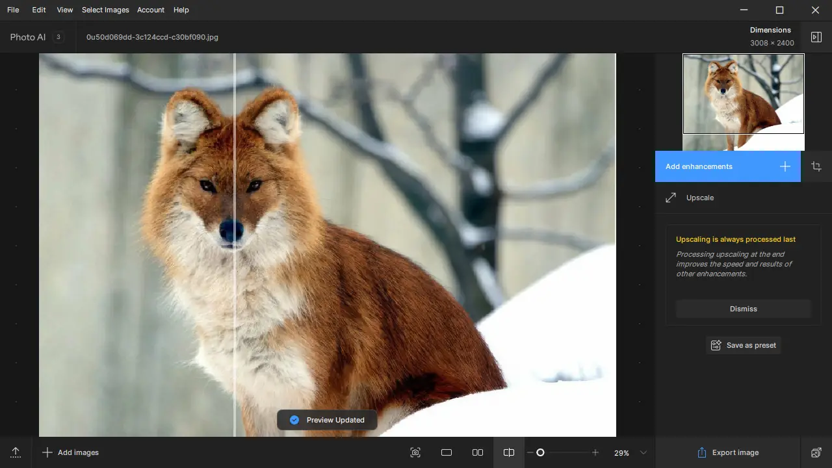
Task: Click the Export image button
Action: (x=727, y=452)
